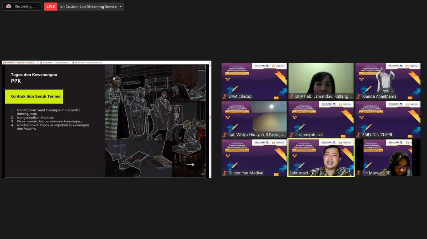The height and width of the screenshot is (239, 427).
Task: Click the white next arrow on slide
Action: pos(190,165)
